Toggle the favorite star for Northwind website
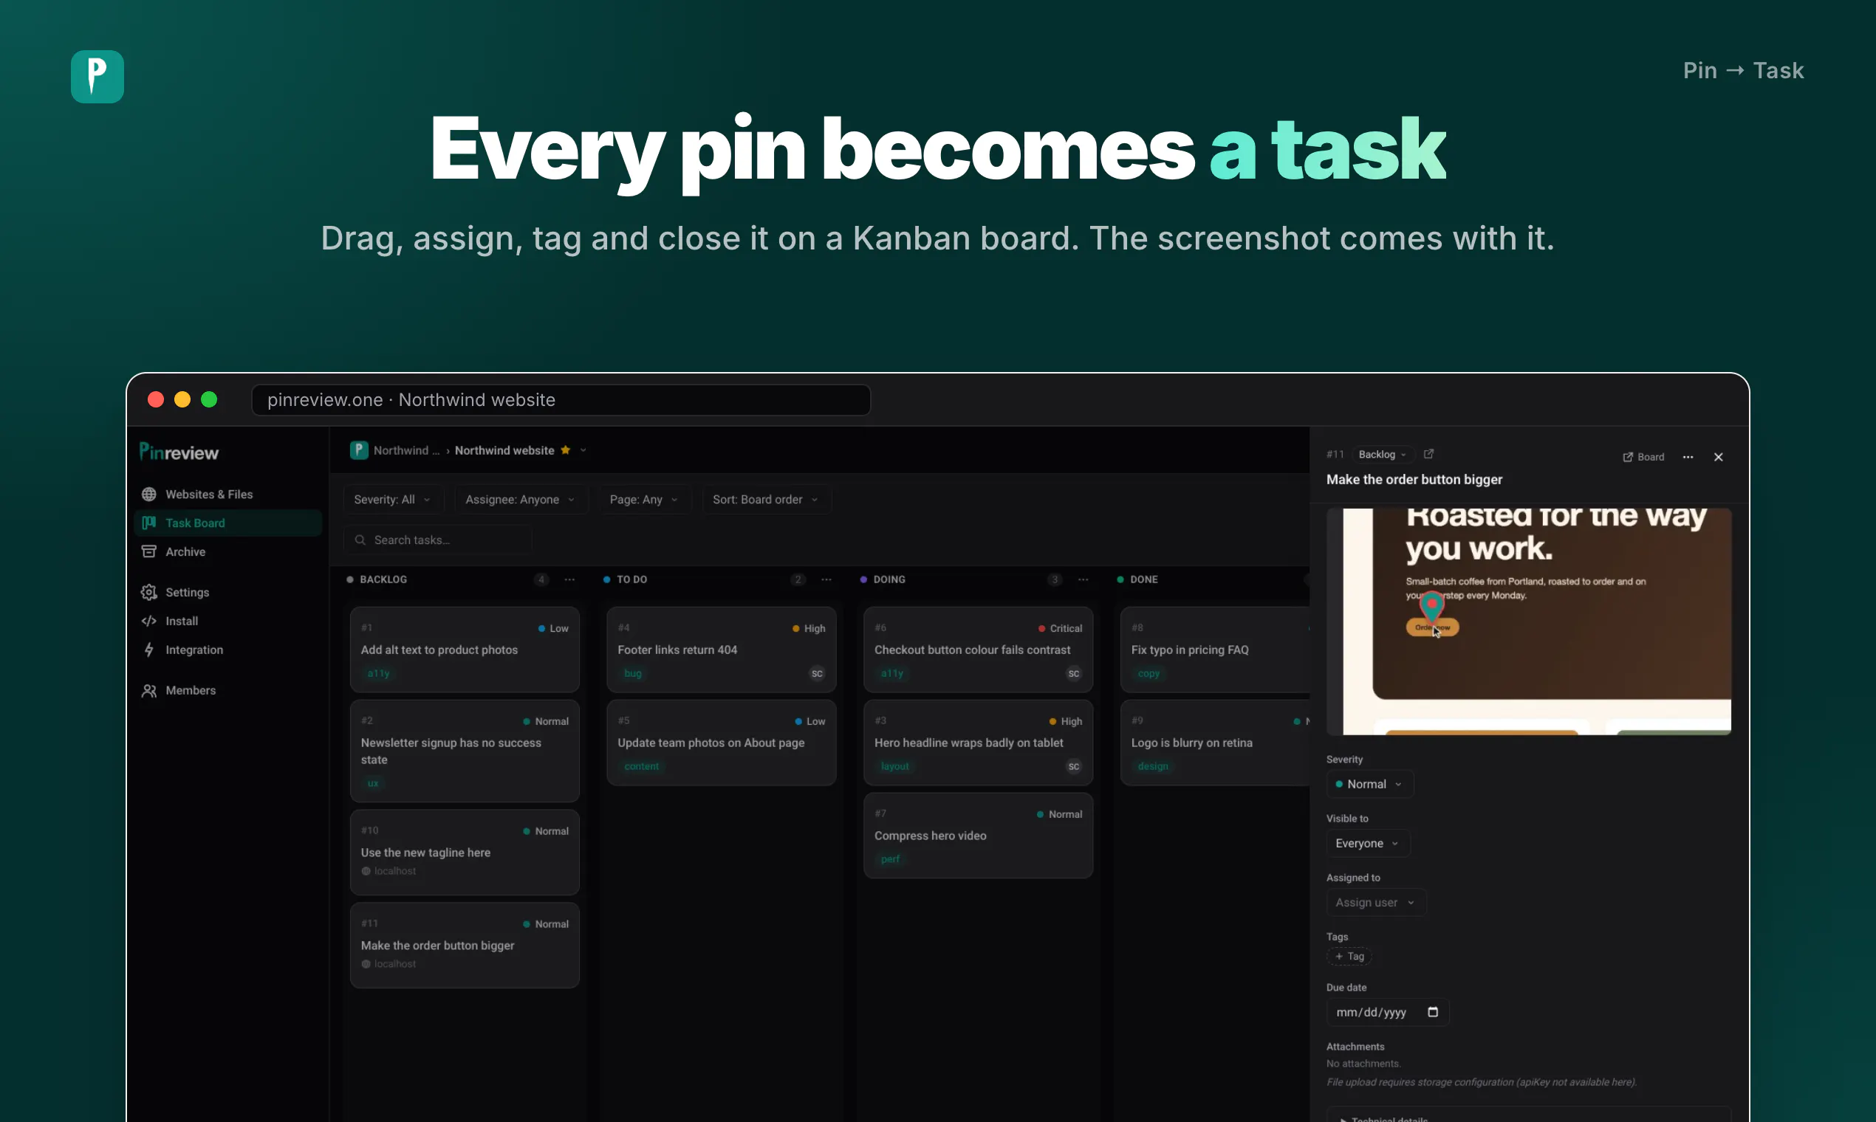Viewport: 1876px width, 1122px height. pos(565,450)
